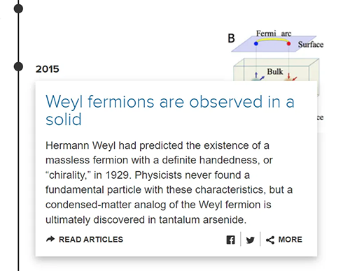This screenshot has width=350, height=271.
Task: Click the 2015 year label
Action: [x=48, y=69]
